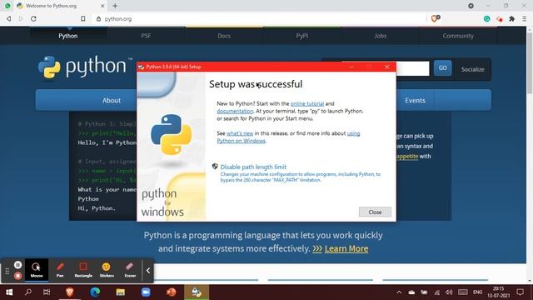Click the taskbar clock and date
Viewport: 533px width, 300px height.
tap(499, 292)
